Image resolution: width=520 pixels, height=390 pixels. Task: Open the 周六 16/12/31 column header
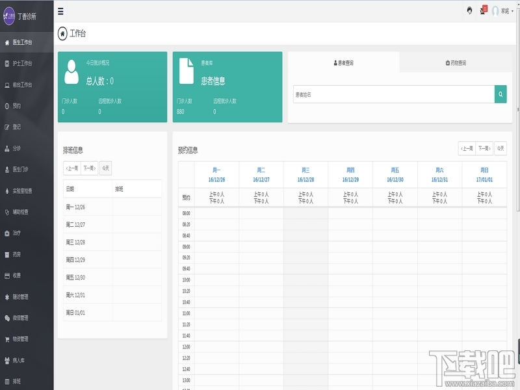pyautogui.click(x=440, y=175)
